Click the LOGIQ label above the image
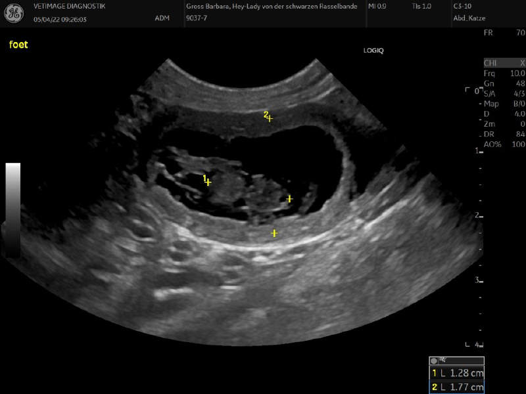526x394 pixels. [373, 51]
